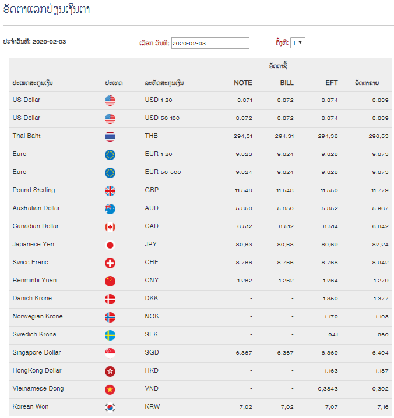Open the round number dropdown
Image resolution: width=394 pixels, height=418 pixels.
298,42
